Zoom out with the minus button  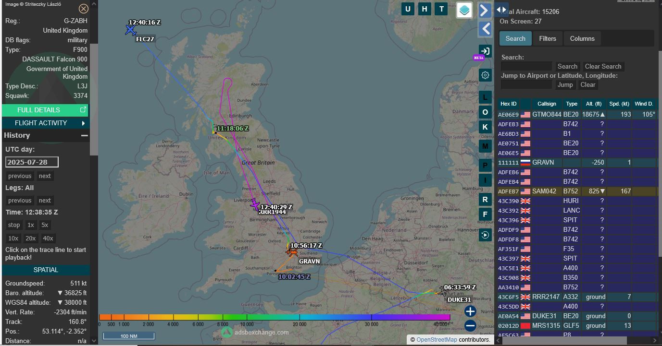click(470, 326)
